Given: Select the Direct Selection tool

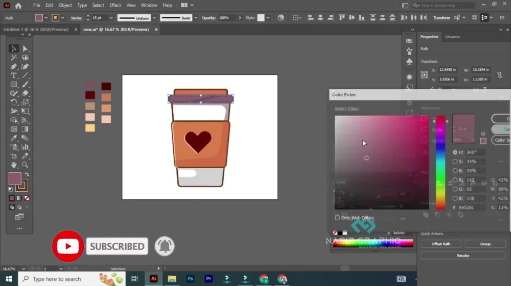Looking at the screenshot, I should 25,49.
